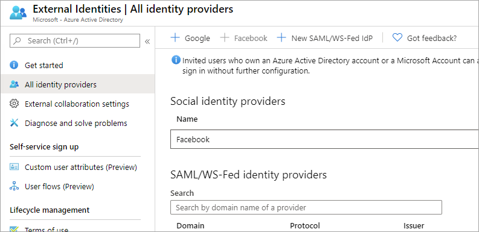Image resolution: width=479 pixels, height=232 pixels.
Task: Click the Custom user attributes card icon
Action: tap(14, 167)
